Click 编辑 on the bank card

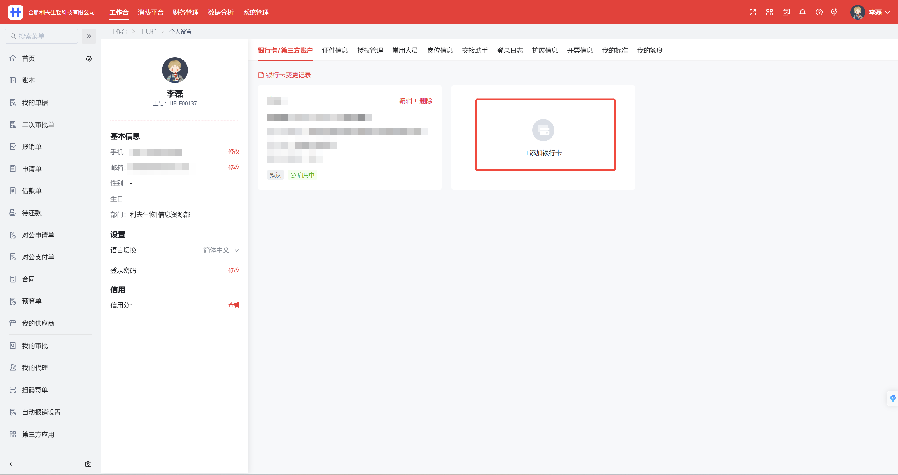point(405,101)
